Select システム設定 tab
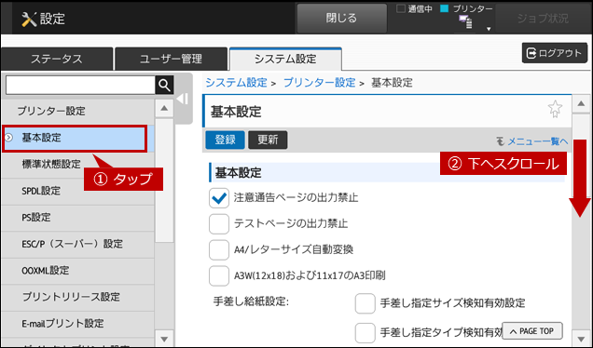593x348 pixels. (285, 59)
